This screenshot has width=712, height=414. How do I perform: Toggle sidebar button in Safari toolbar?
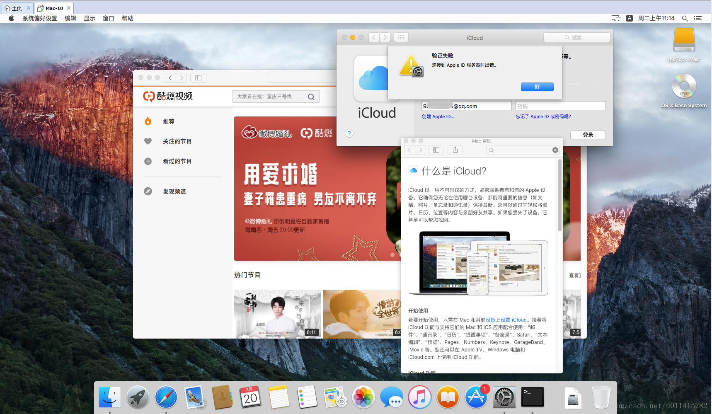[x=198, y=77]
